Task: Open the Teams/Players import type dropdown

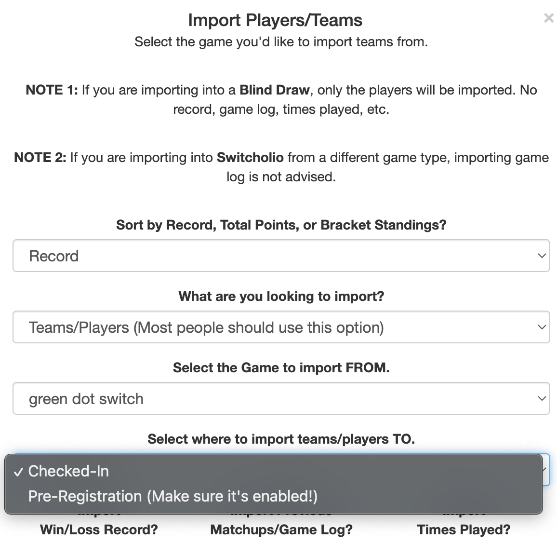Action: click(281, 327)
